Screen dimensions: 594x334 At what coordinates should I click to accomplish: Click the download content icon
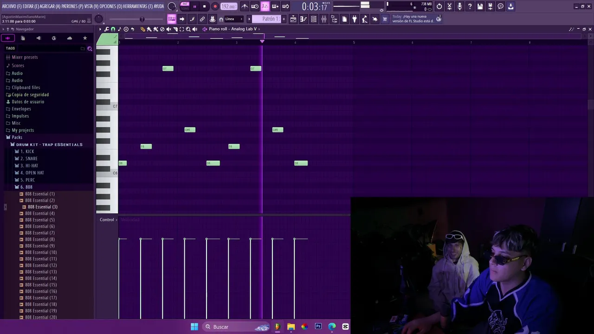click(510, 6)
